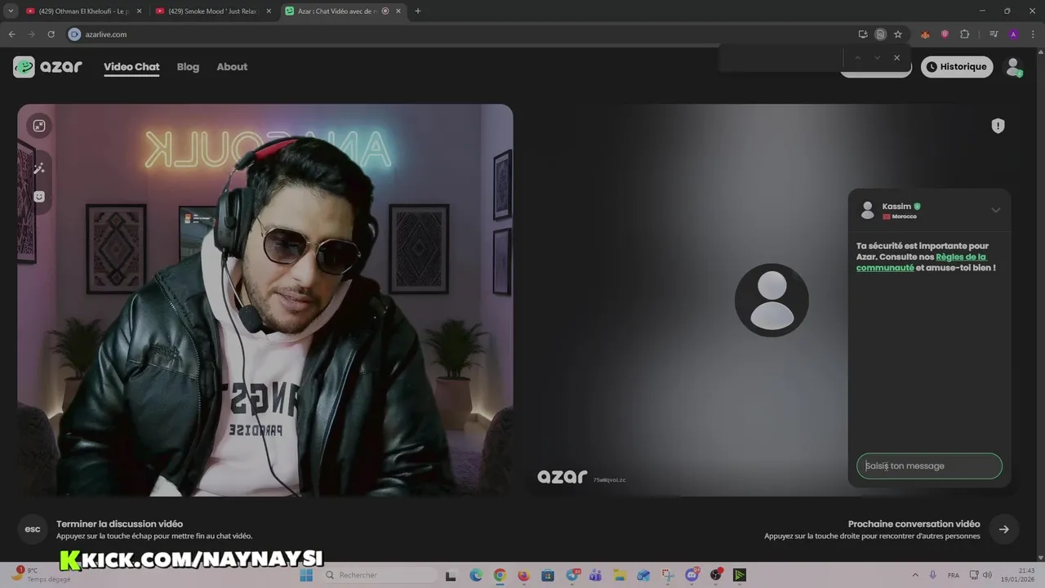Viewport: 1045px width, 588px height.
Task: Open the smiley face filters icon
Action: pyautogui.click(x=39, y=196)
